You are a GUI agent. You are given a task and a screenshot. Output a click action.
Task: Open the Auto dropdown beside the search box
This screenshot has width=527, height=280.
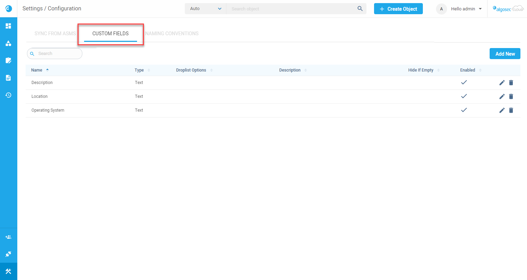(x=206, y=9)
